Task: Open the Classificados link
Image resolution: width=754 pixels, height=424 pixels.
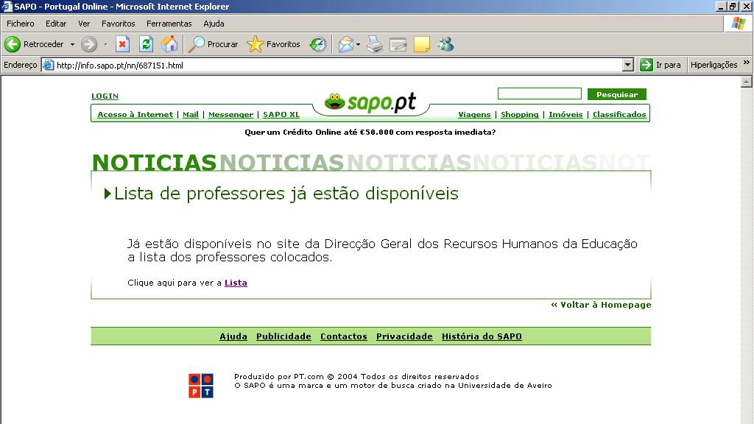Action: [x=619, y=114]
